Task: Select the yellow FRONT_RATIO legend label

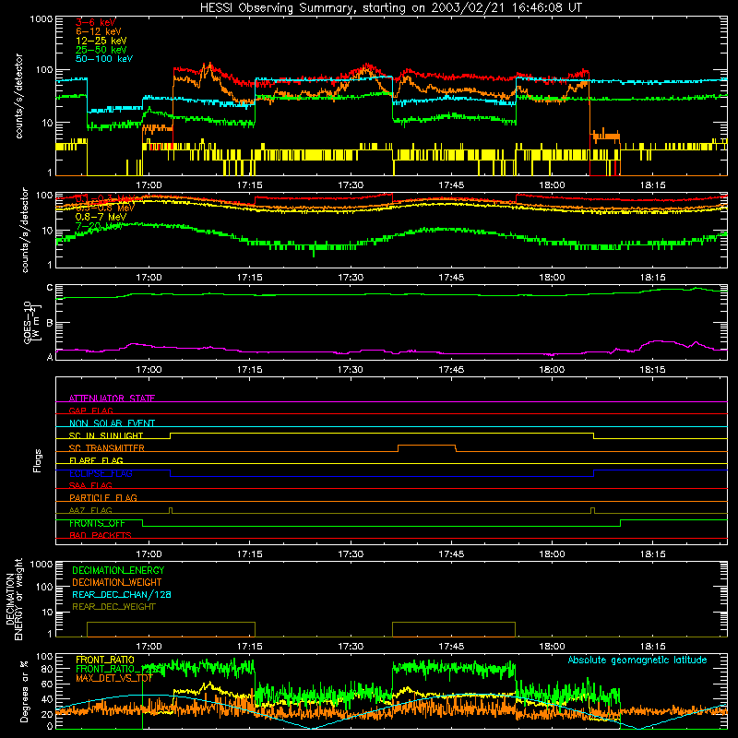Action: click(105, 660)
